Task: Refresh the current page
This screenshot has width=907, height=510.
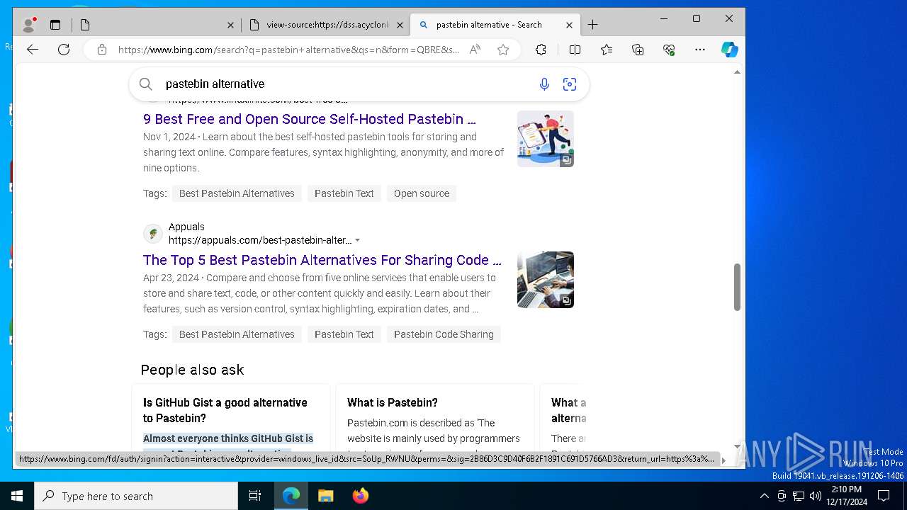Action: (64, 50)
